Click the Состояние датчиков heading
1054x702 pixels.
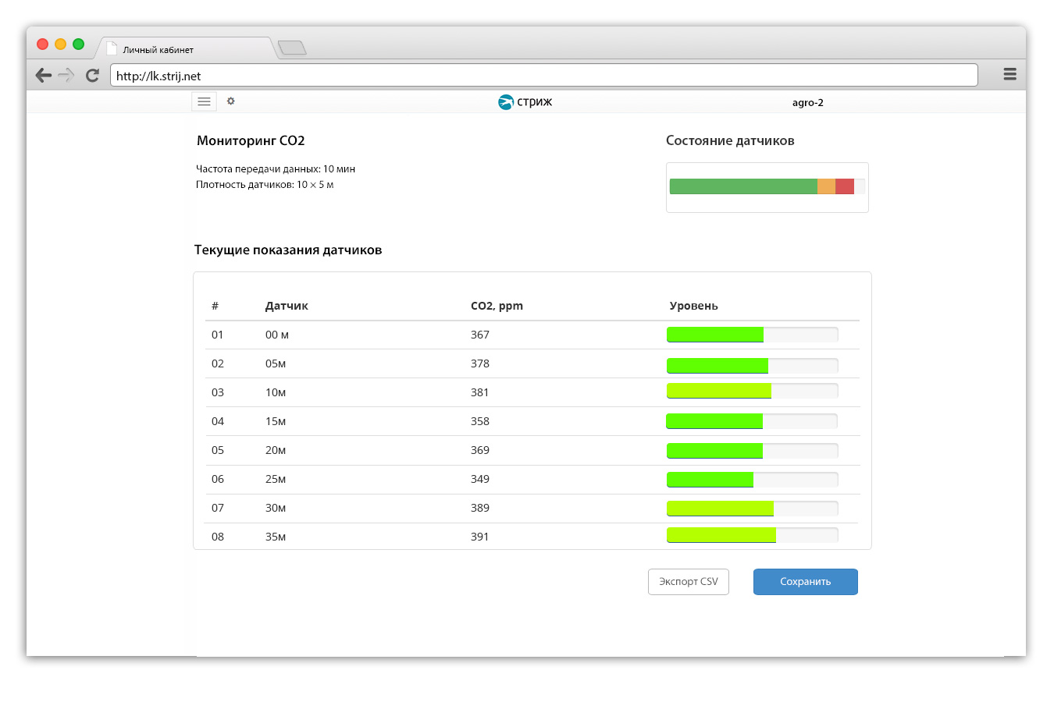[730, 141]
